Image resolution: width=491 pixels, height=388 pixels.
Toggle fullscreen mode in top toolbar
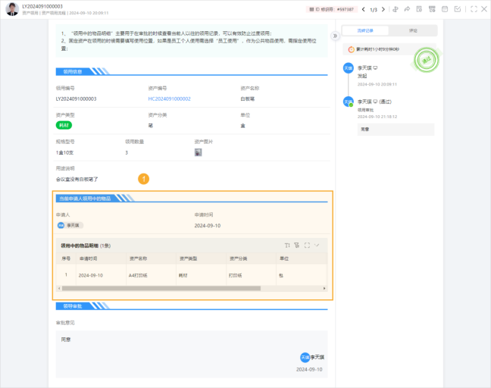pos(474,9)
